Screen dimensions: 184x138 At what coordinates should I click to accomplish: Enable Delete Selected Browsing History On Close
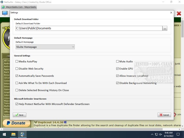(x=17, y=90)
